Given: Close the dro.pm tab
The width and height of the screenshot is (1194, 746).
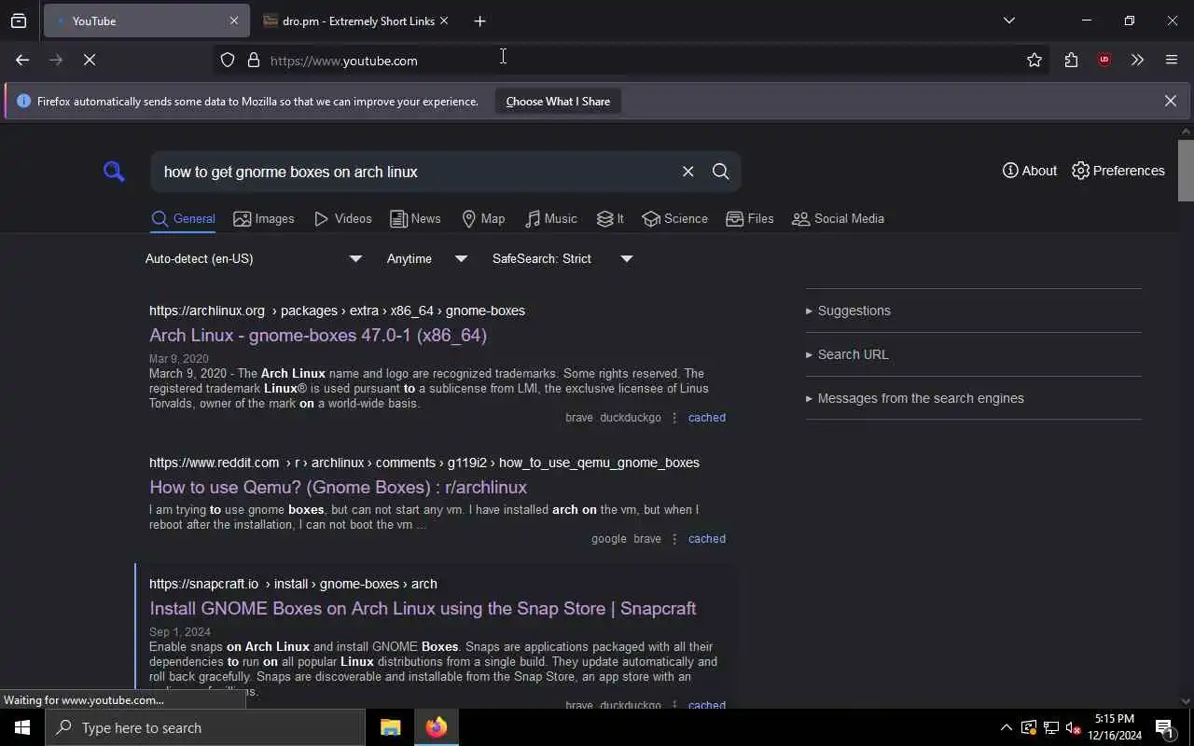Looking at the screenshot, I should [444, 21].
